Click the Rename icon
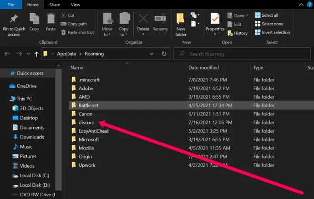This screenshot has width=314, height=199. [160, 19]
